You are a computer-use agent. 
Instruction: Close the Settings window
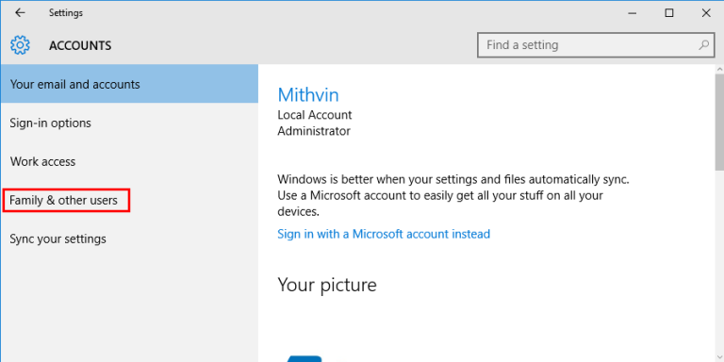pyautogui.click(x=706, y=13)
